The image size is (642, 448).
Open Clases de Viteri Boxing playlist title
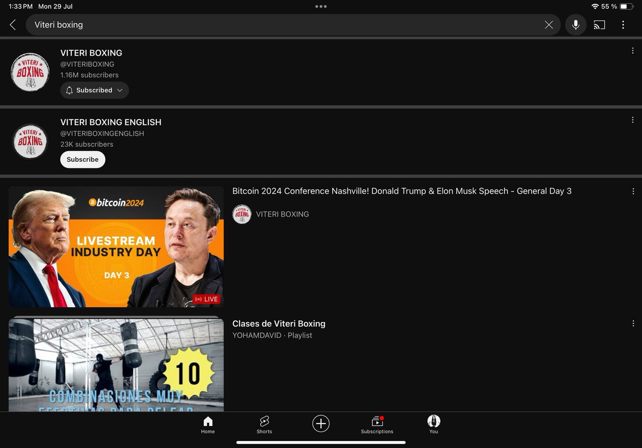[279, 323]
